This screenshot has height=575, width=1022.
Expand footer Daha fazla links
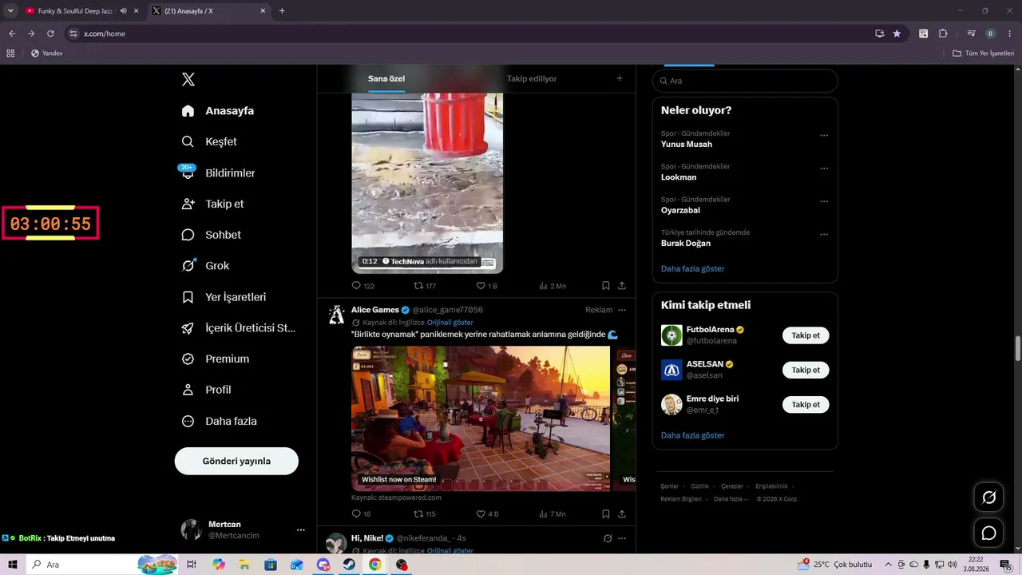(731, 499)
